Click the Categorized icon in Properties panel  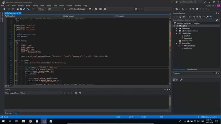[174, 80]
